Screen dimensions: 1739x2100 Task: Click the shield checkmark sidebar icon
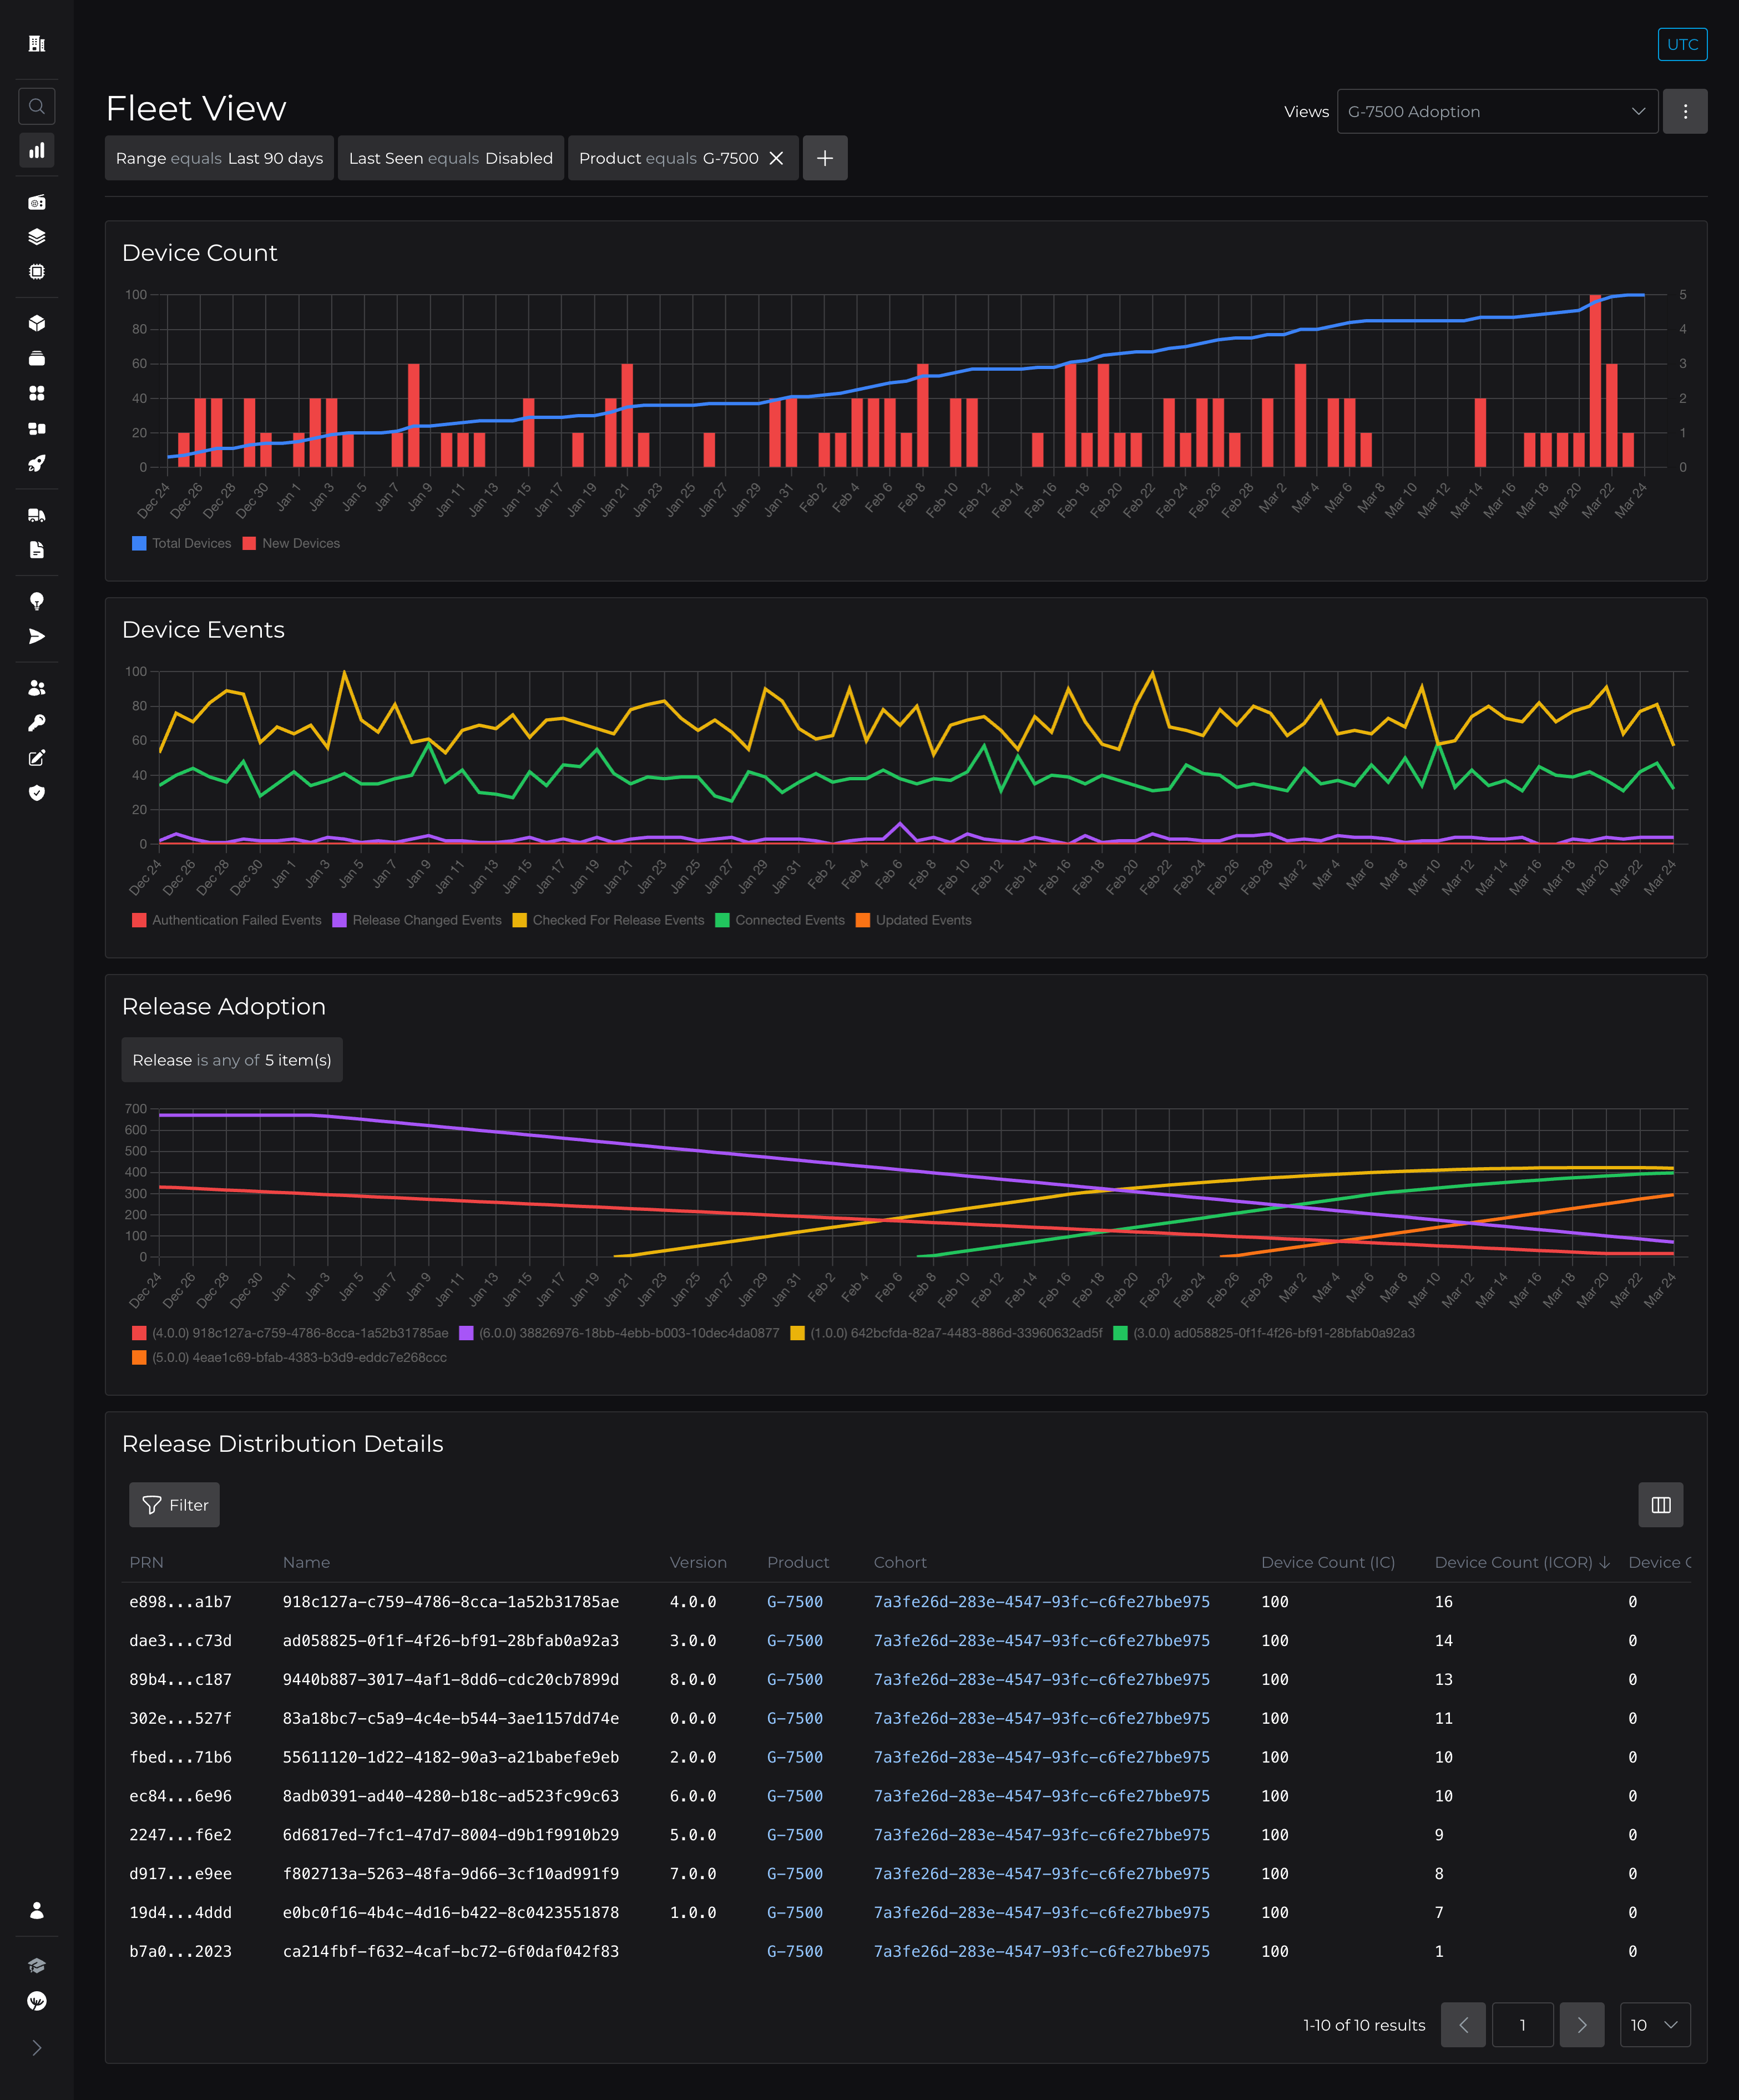click(x=37, y=793)
